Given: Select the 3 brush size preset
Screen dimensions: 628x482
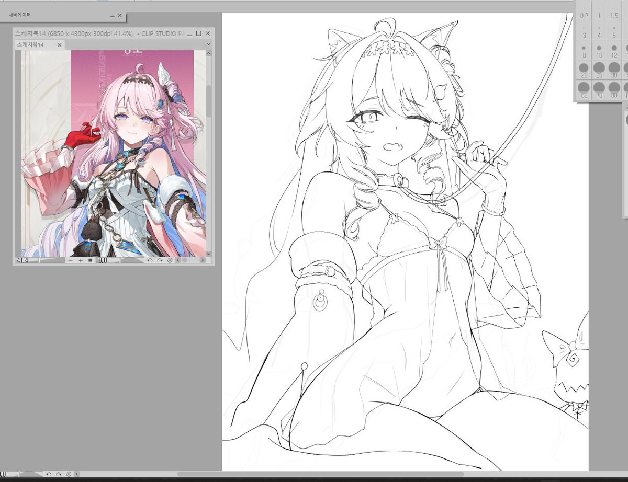Looking at the screenshot, I should click(x=584, y=31).
